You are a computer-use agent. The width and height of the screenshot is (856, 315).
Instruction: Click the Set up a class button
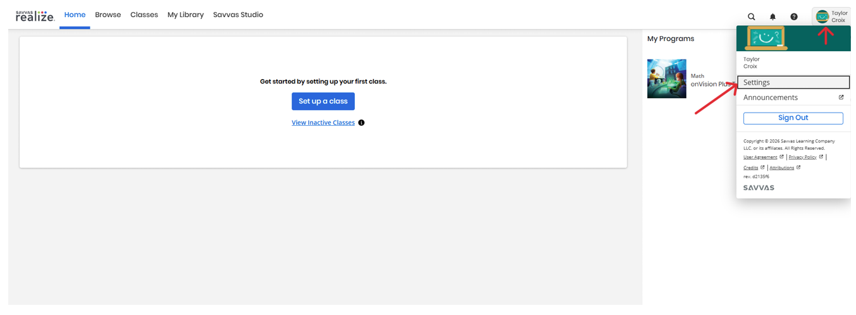click(323, 101)
